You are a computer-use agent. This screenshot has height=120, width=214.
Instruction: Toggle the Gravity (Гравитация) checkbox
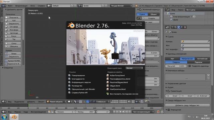[x=169, y=91]
